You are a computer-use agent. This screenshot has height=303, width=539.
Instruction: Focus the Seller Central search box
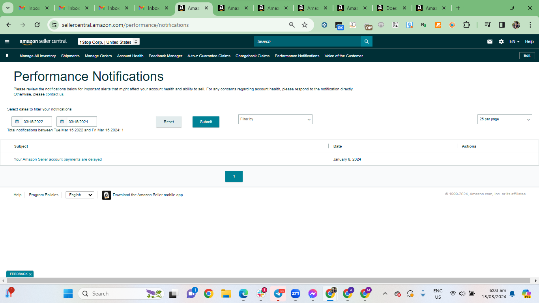307,41
